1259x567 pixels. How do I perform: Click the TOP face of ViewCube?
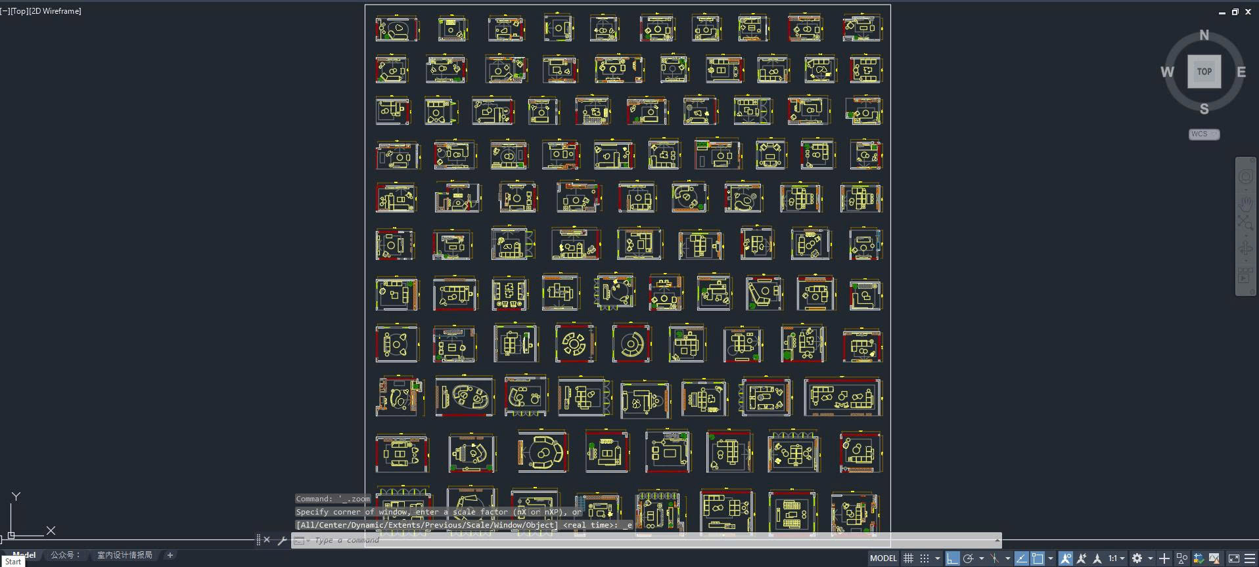pyautogui.click(x=1204, y=72)
